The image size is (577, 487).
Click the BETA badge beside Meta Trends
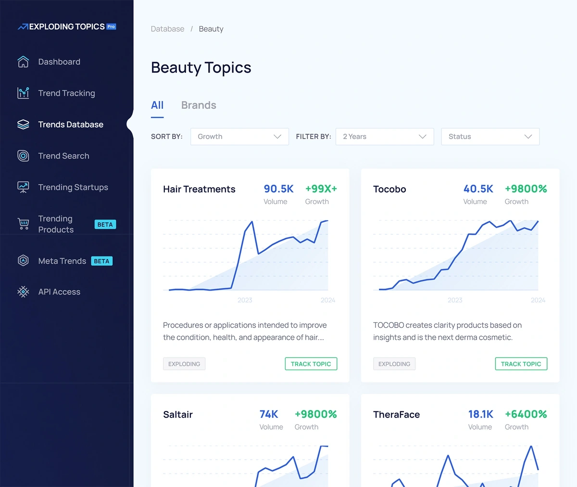pos(101,261)
